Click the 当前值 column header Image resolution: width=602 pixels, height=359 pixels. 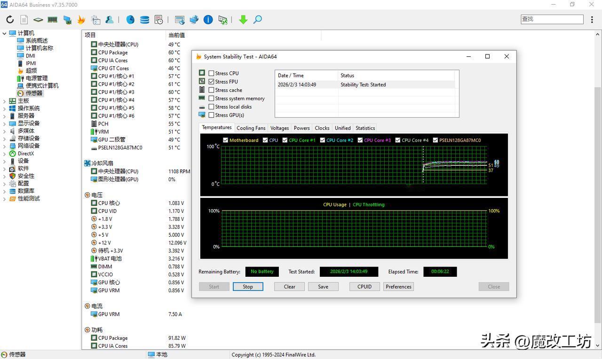point(176,35)
